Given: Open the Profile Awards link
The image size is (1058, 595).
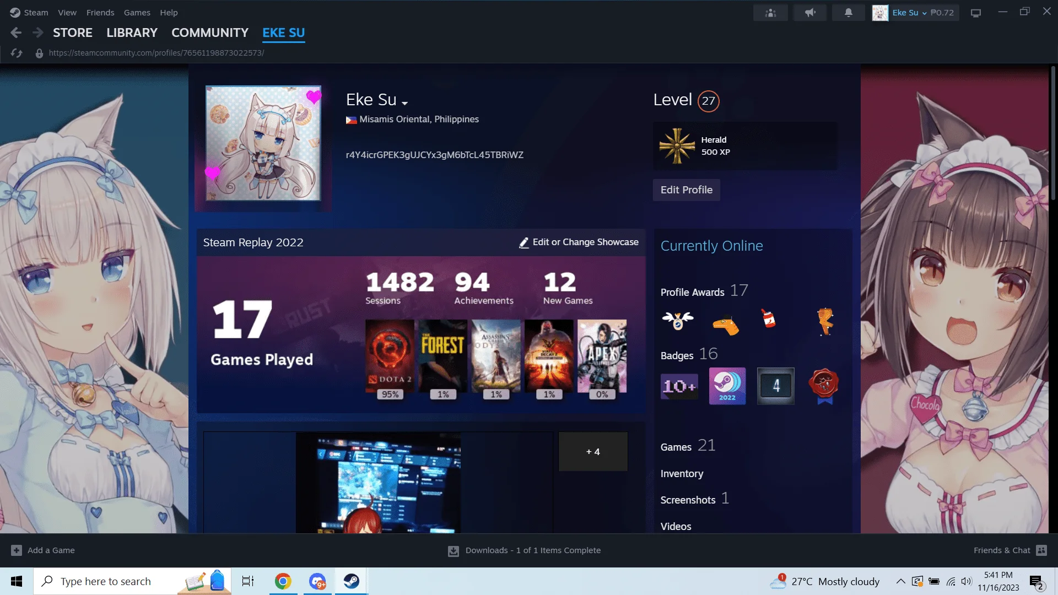Looking at the screenshot, I should click(693, 293).
